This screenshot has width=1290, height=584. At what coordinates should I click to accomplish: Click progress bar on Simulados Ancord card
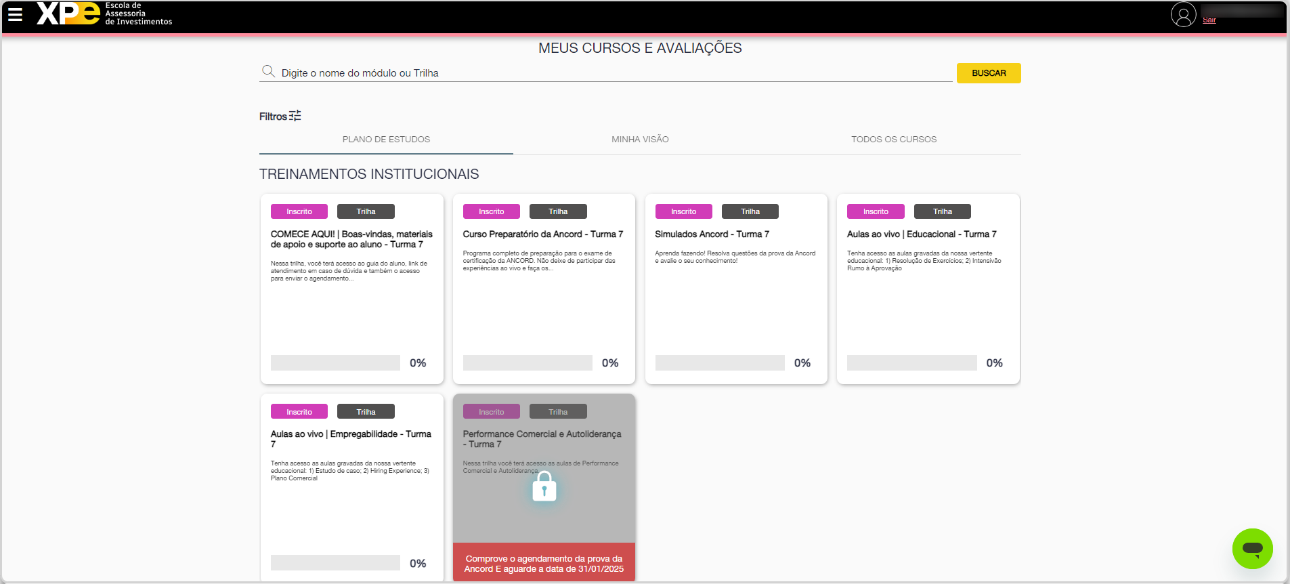(720, 363)
